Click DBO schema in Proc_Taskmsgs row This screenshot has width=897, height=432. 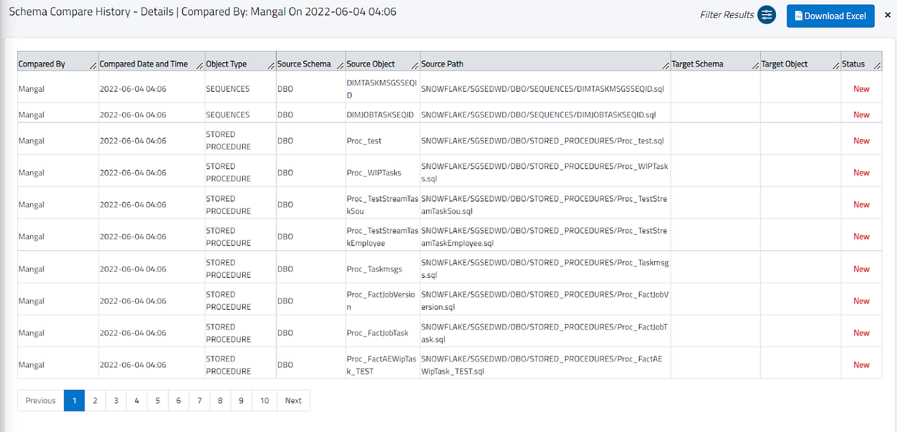(285, 269)
